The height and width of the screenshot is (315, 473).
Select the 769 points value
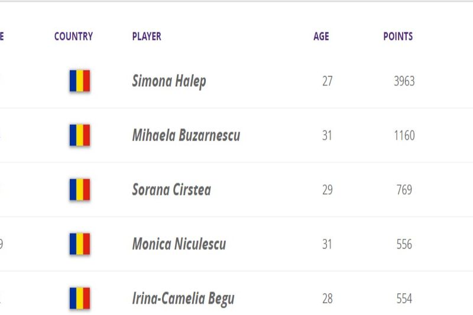(x=404, y=190)
